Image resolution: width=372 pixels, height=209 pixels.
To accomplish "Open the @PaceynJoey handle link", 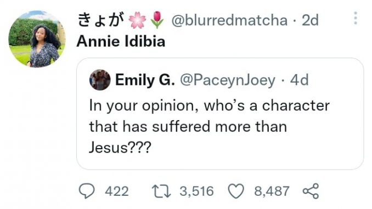I will point(228,80).
